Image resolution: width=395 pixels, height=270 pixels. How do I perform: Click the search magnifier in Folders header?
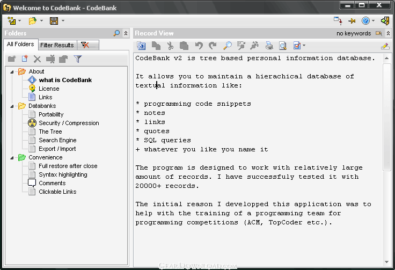click(116, 33)
